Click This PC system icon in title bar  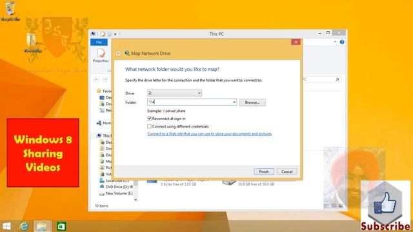coord(93,34)
